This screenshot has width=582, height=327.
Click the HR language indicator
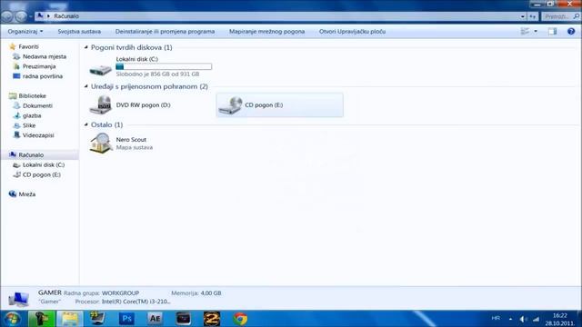pos(496,318)
